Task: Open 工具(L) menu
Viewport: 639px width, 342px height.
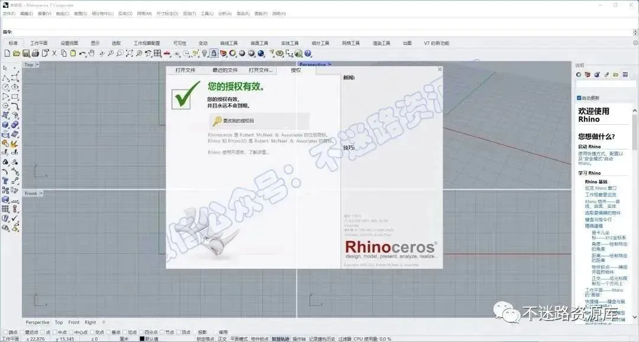Action: (x=207, y=14)
